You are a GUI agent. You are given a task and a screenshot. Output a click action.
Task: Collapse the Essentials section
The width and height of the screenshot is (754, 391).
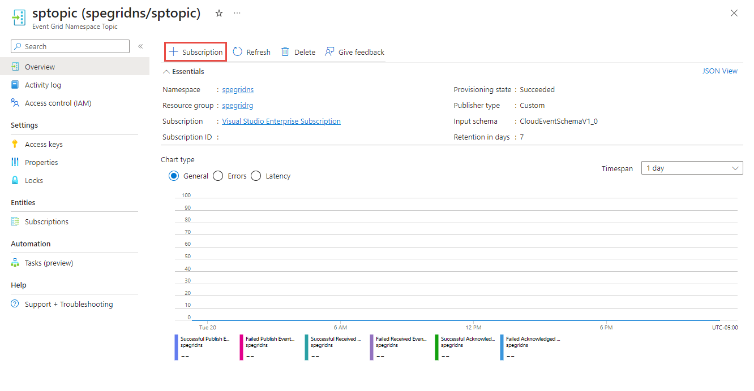tap(166, 72)
